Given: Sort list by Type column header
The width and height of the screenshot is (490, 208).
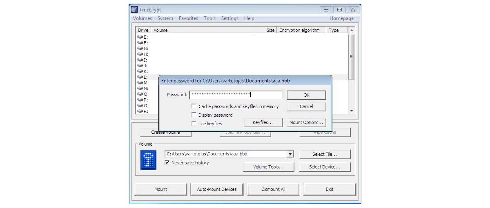Looking at the screenshot, I should point(337,30).
